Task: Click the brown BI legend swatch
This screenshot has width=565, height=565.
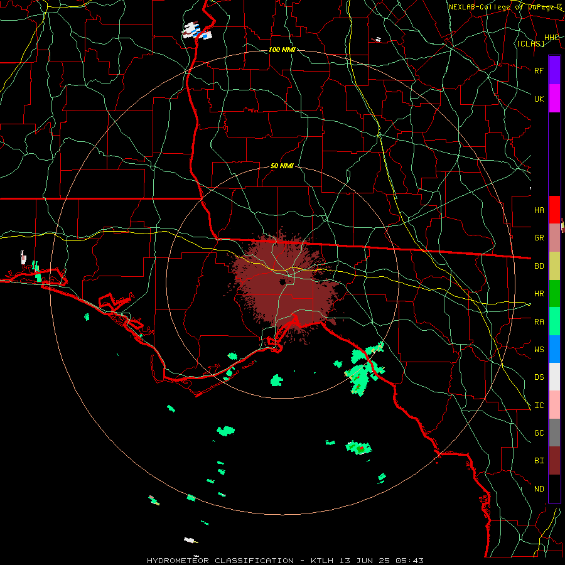Action: (x=554, y=461)
